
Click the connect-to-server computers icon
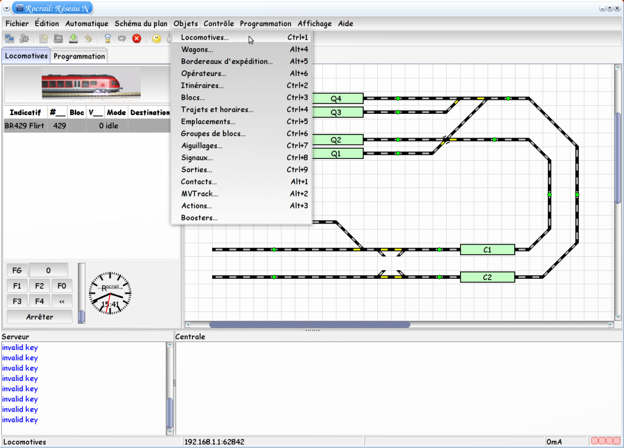tap(10, 38)
